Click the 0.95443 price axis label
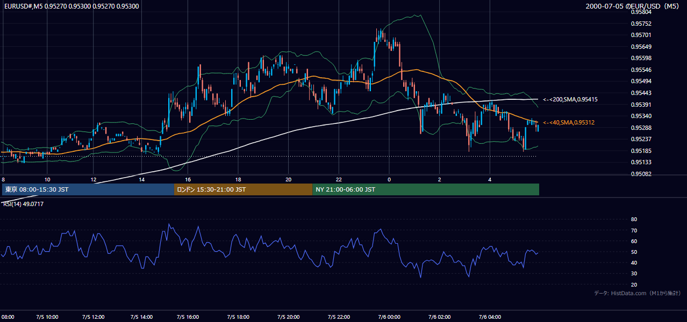Screen dimensions: 687x322 (641, 93)
